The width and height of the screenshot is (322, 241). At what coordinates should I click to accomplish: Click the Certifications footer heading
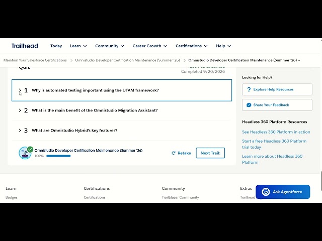click(x=97, y=188)
